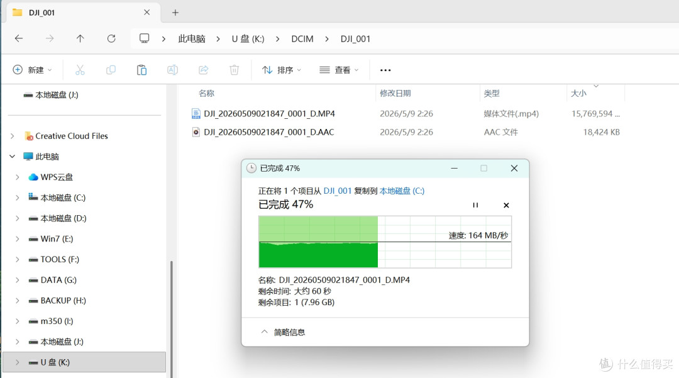
Task: Expand the 本地磁盘 (C:) node
Action: coord(18,197)
